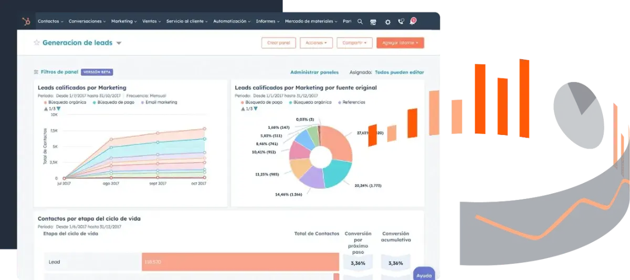Viewport: 630px width, 280px height.
Task: Click the Todos pueden editar link
Action: 400,72
